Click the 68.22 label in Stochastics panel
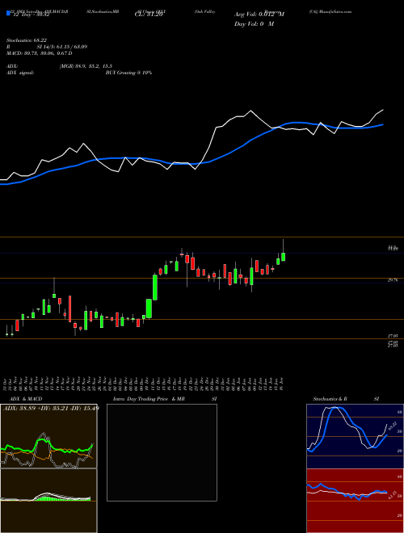The image size is (404, 533). [x=393, y=426]
